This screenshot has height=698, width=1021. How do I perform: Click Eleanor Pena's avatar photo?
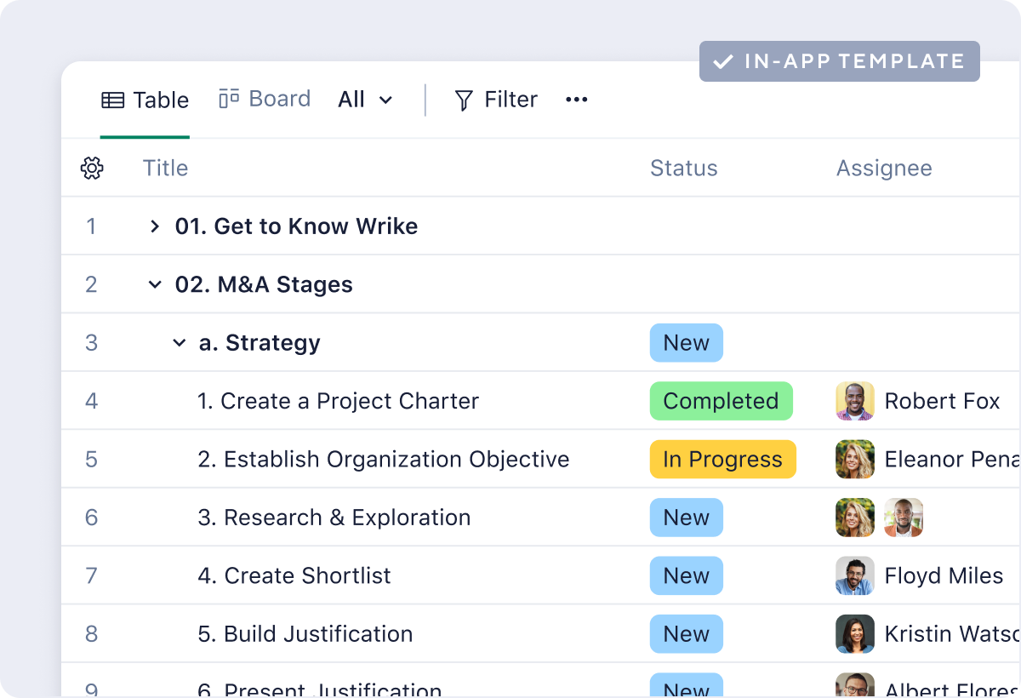click(855, 460)
